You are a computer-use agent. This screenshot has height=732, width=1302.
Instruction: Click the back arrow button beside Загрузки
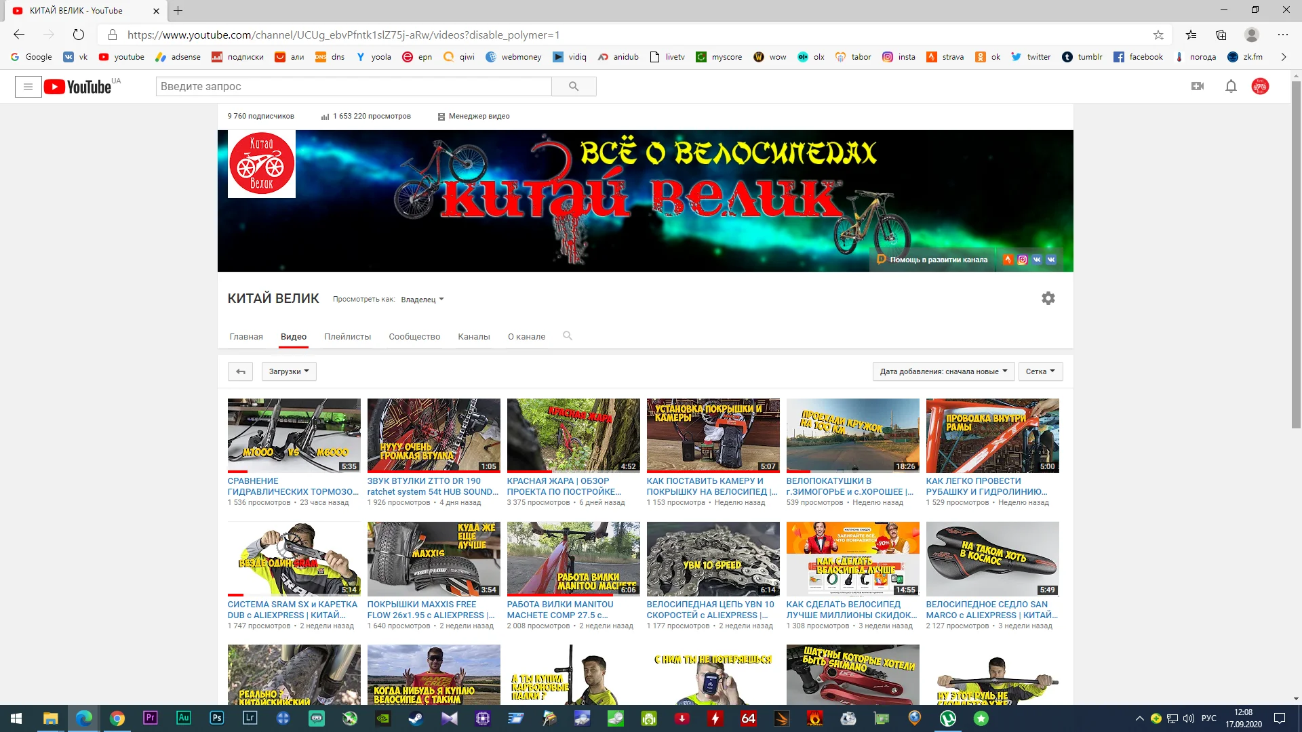coord(240,371)
